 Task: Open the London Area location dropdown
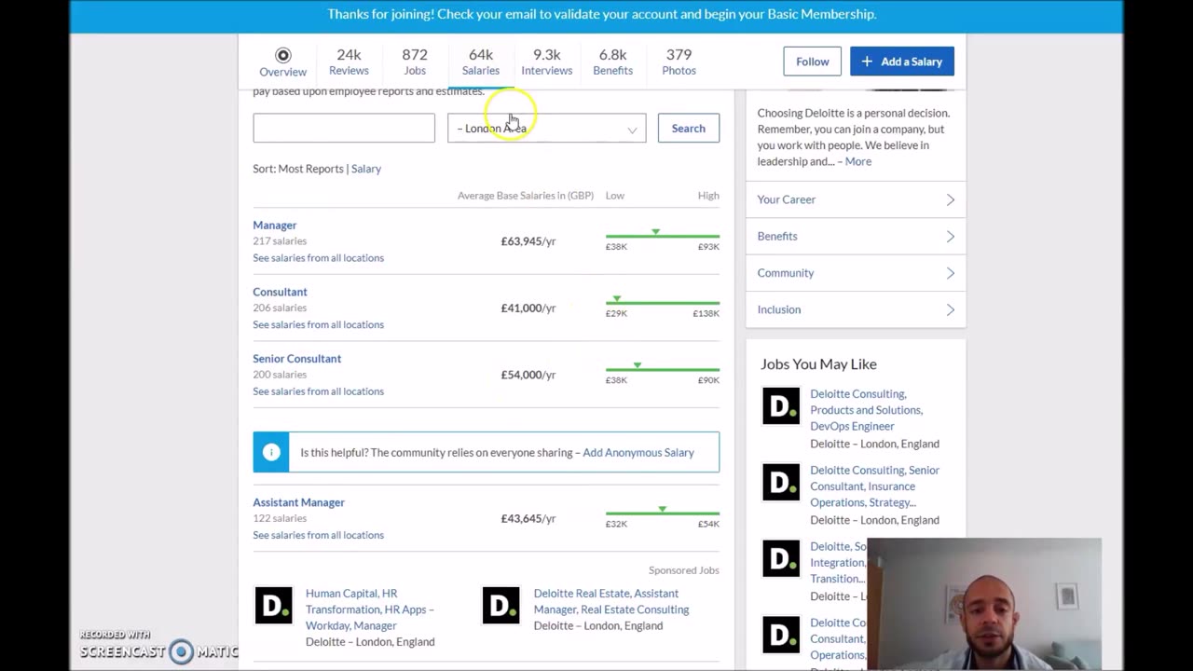547,128
